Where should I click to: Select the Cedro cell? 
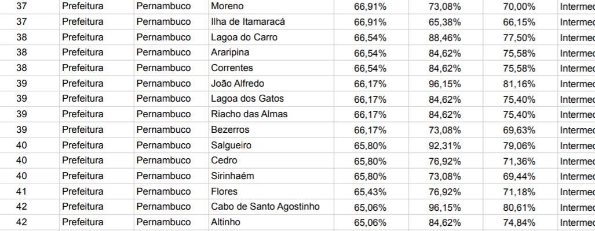pos(271,161)
